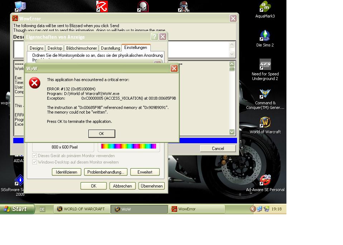This screenshot has width=343, height=245.
Task: Click Cancel in the WowError window
Action: pyautogui.click(x=218, y=148)
